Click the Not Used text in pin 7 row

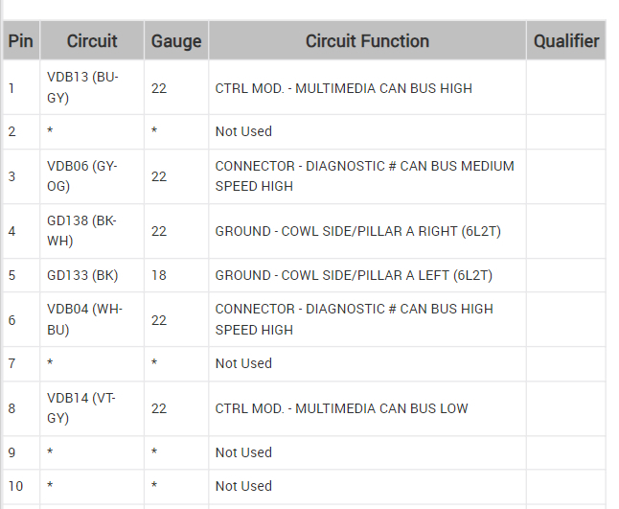pos(243,363)
